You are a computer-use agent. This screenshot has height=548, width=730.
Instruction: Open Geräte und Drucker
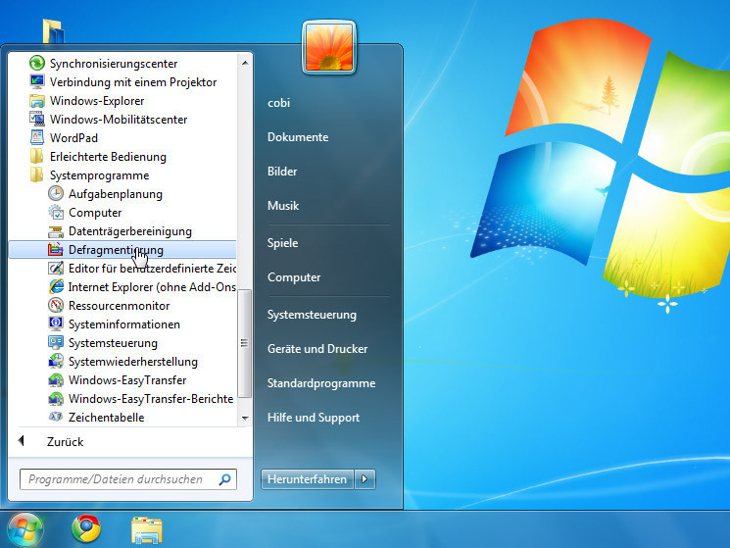click(x=317, y=349)
